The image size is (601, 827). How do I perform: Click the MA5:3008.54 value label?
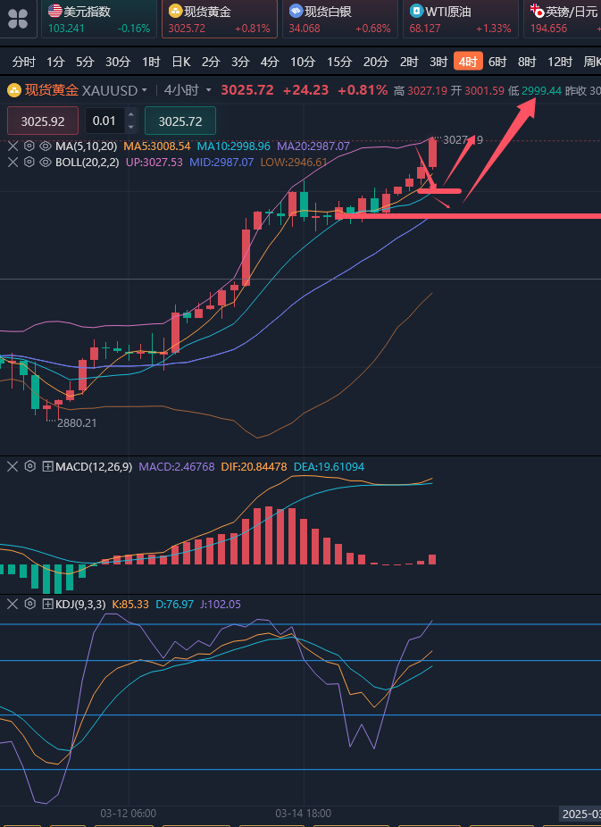[156, 146]
